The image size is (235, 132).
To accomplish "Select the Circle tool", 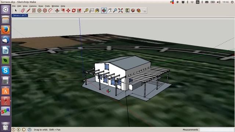I will [x=39, y=11].
